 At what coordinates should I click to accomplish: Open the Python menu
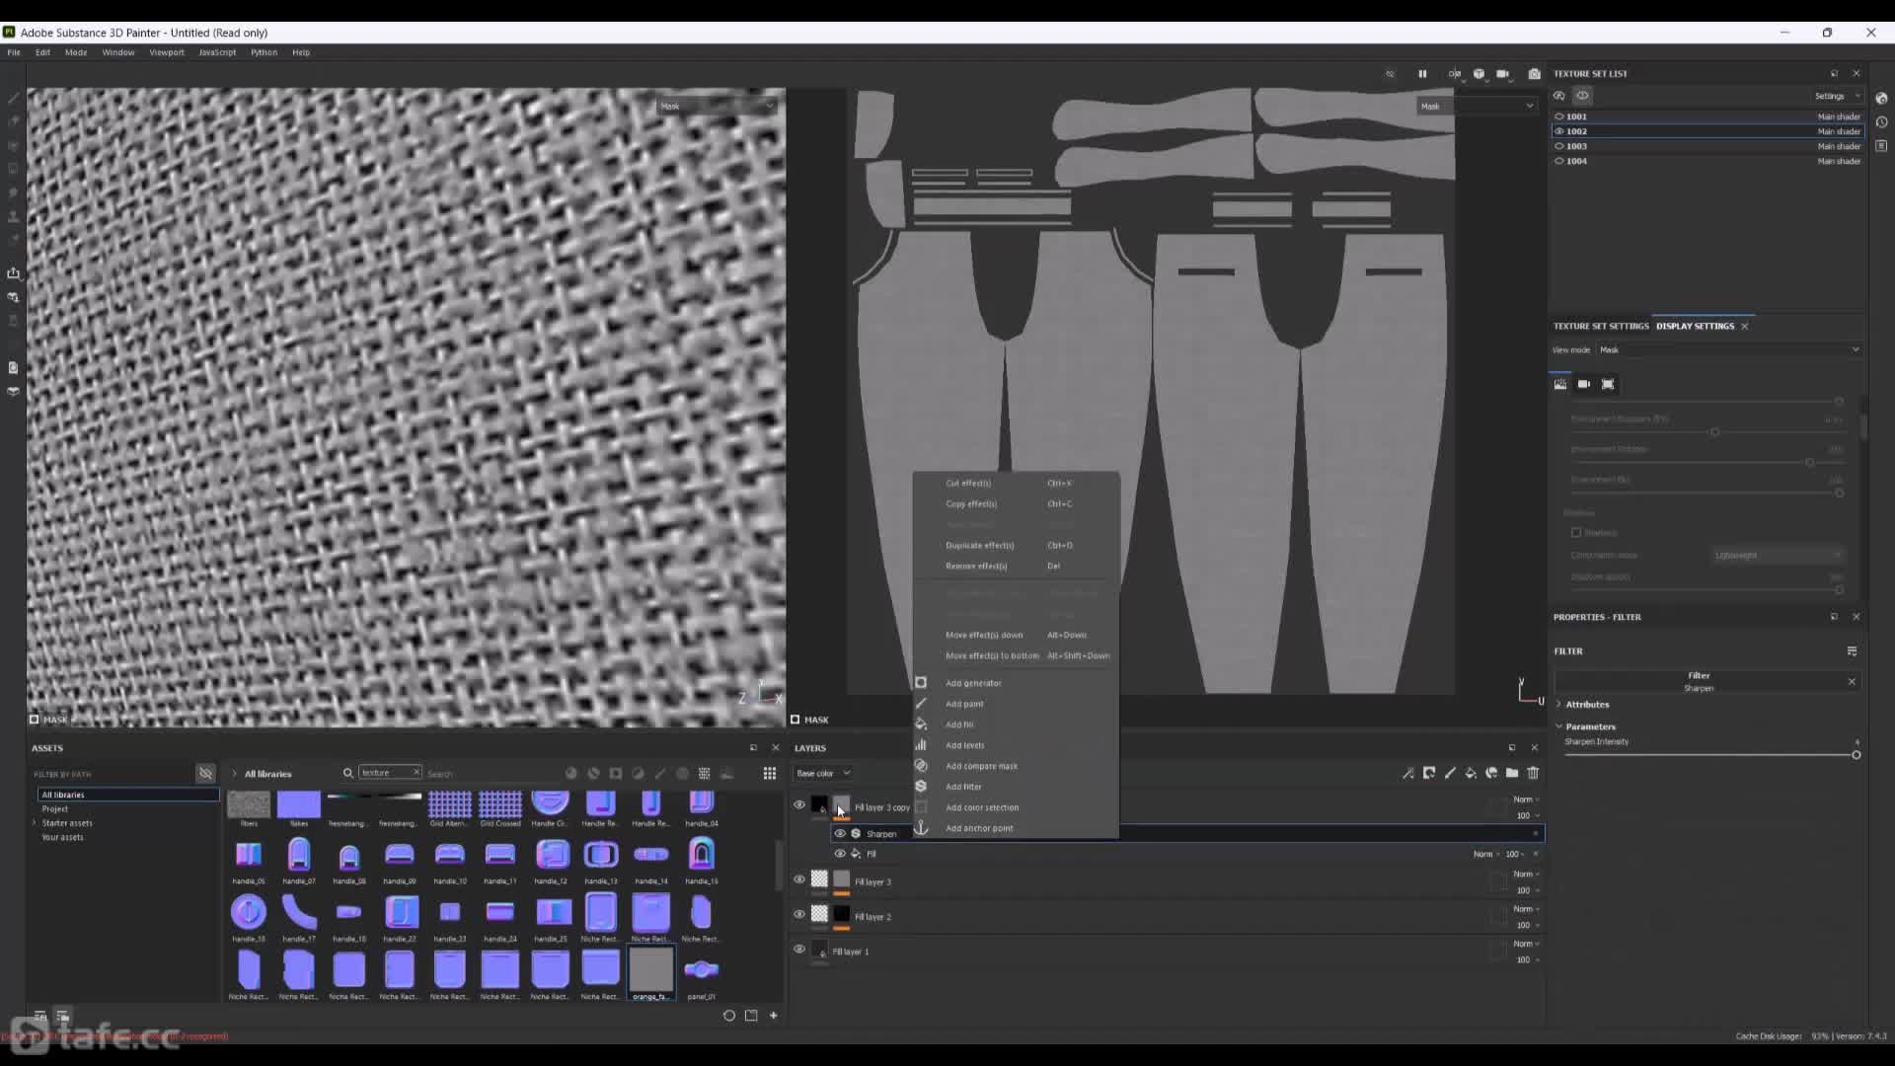264,52
